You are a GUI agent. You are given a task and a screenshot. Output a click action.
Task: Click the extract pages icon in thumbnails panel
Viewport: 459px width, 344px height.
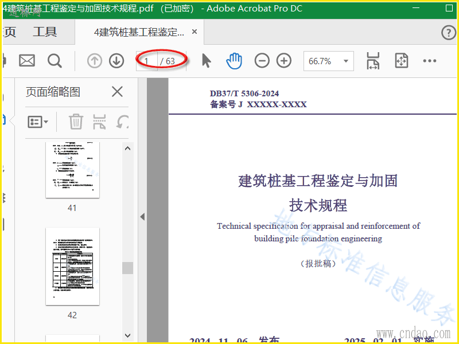[99, 122]
